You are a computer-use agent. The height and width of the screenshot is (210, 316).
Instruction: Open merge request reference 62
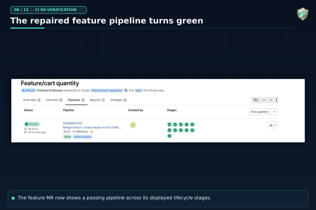67,132
